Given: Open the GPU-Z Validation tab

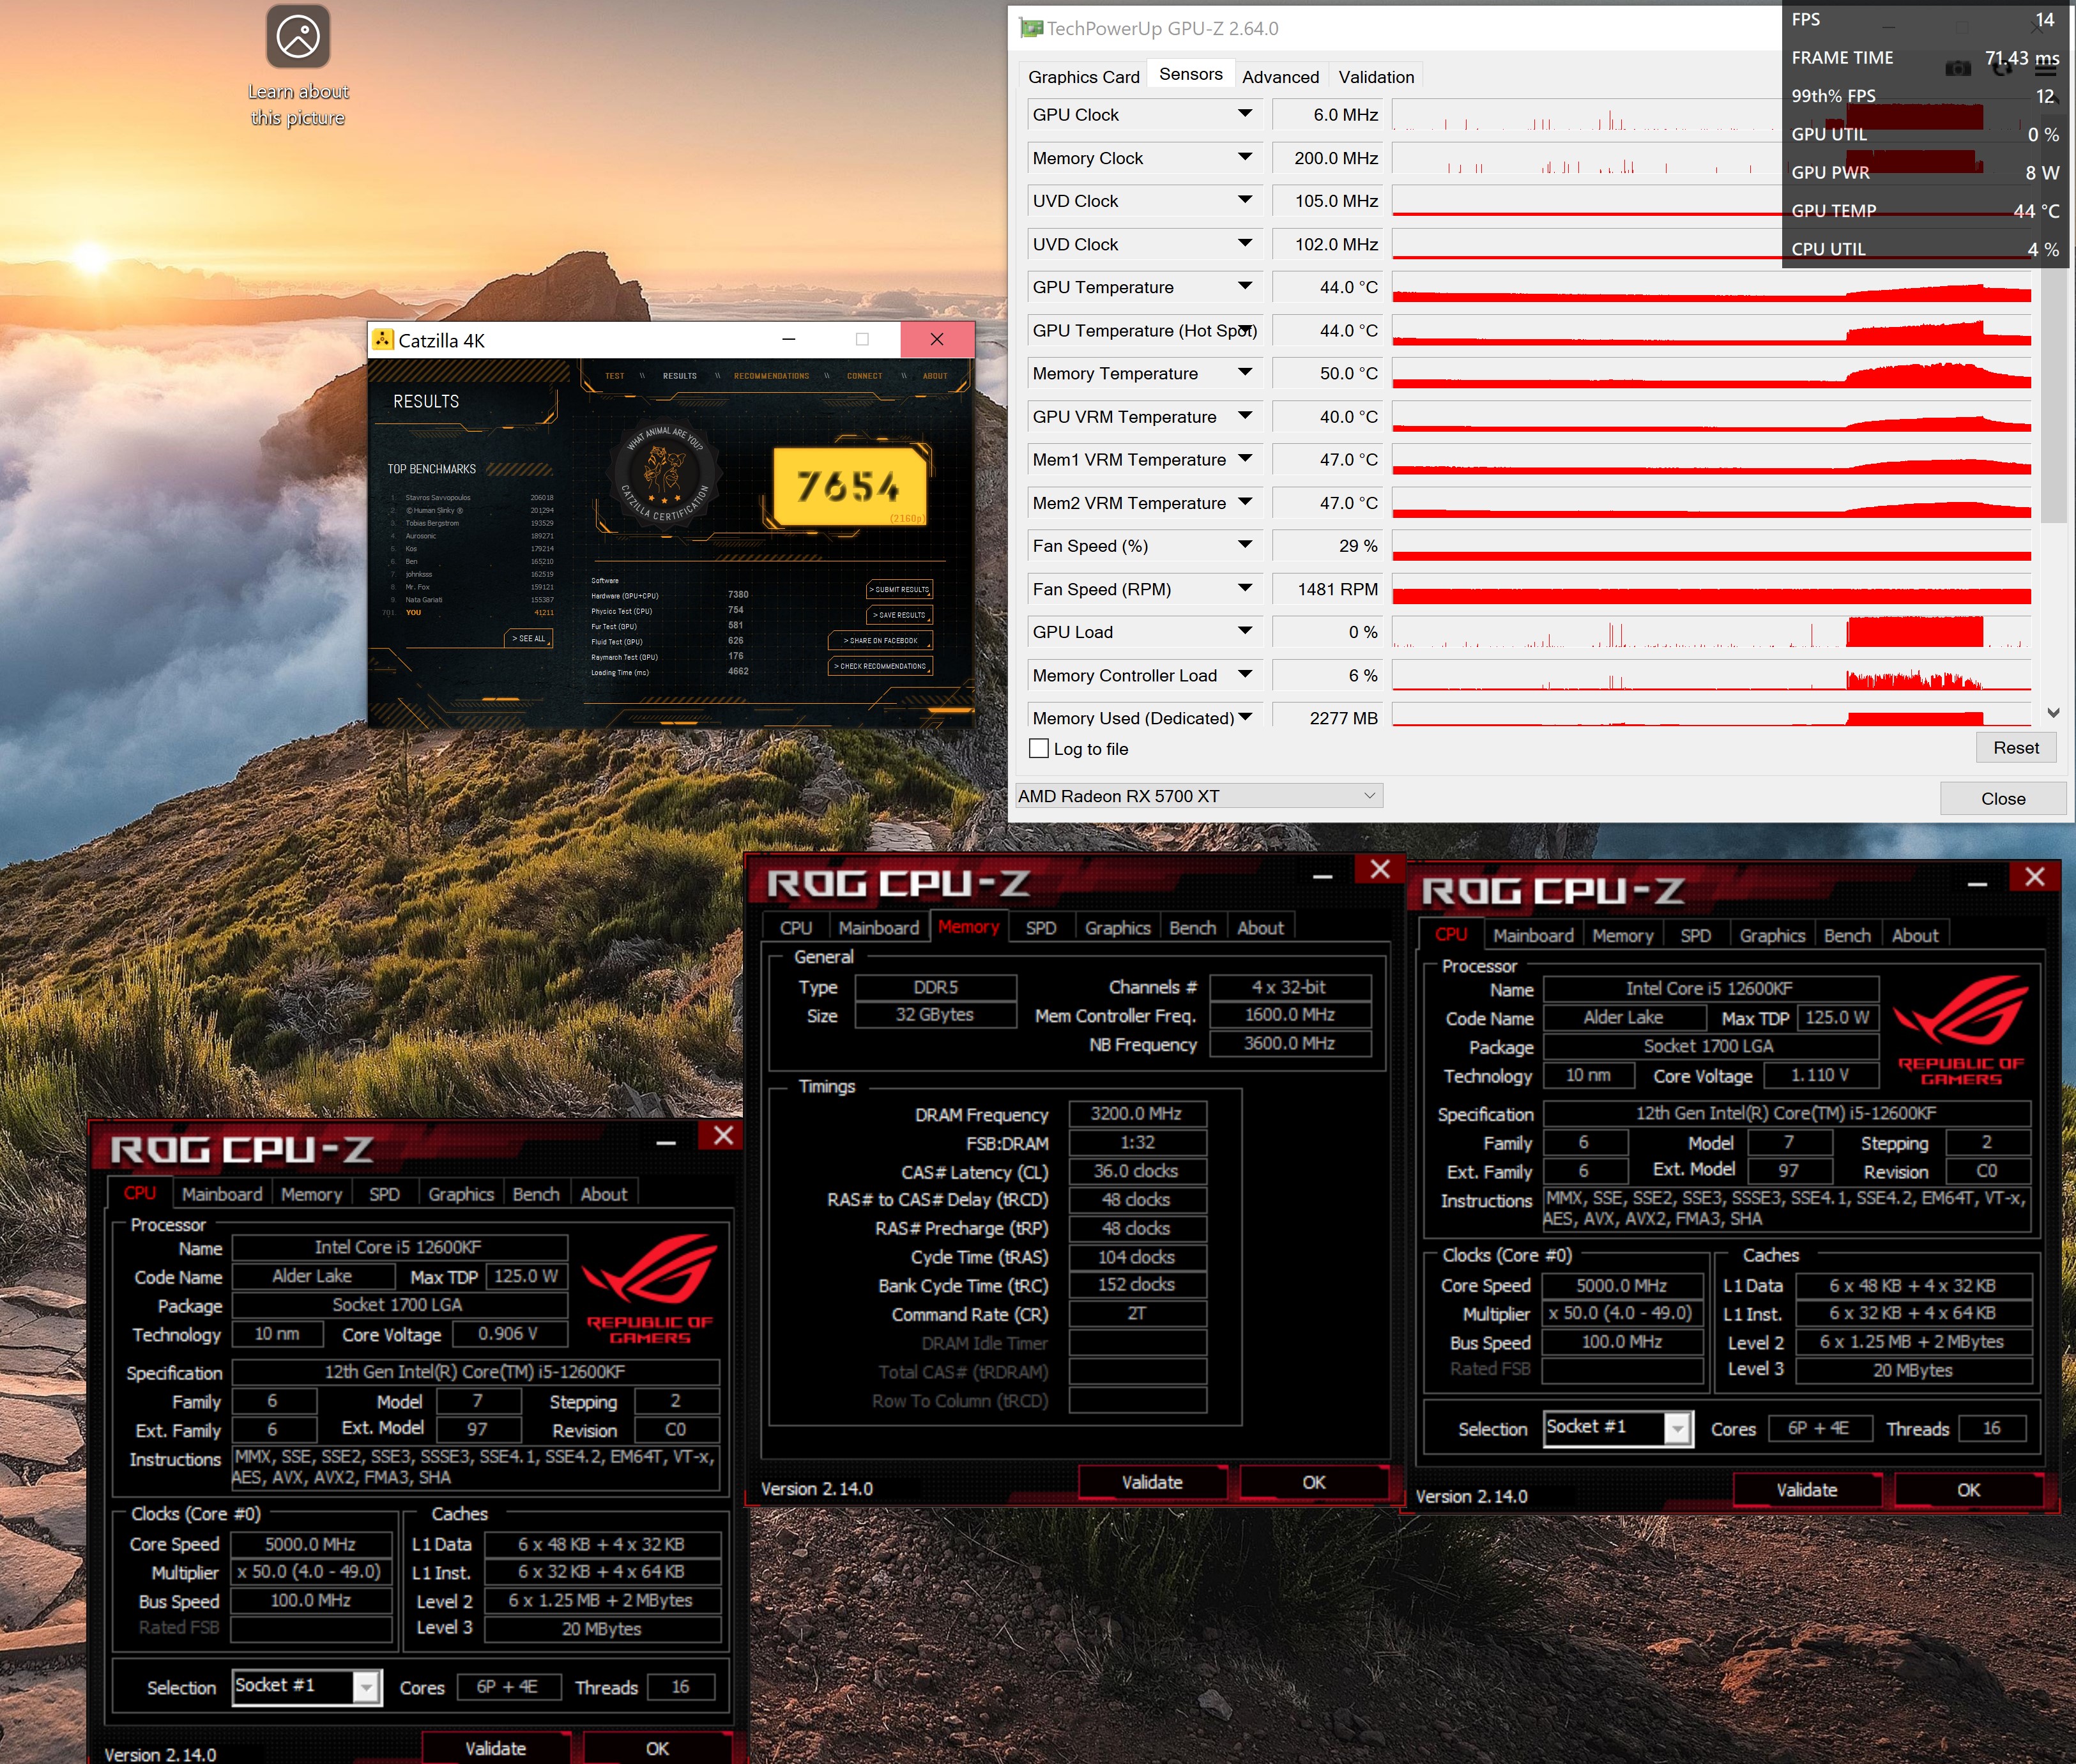Looking at the screenshot, I should [x=1376, y=76].
